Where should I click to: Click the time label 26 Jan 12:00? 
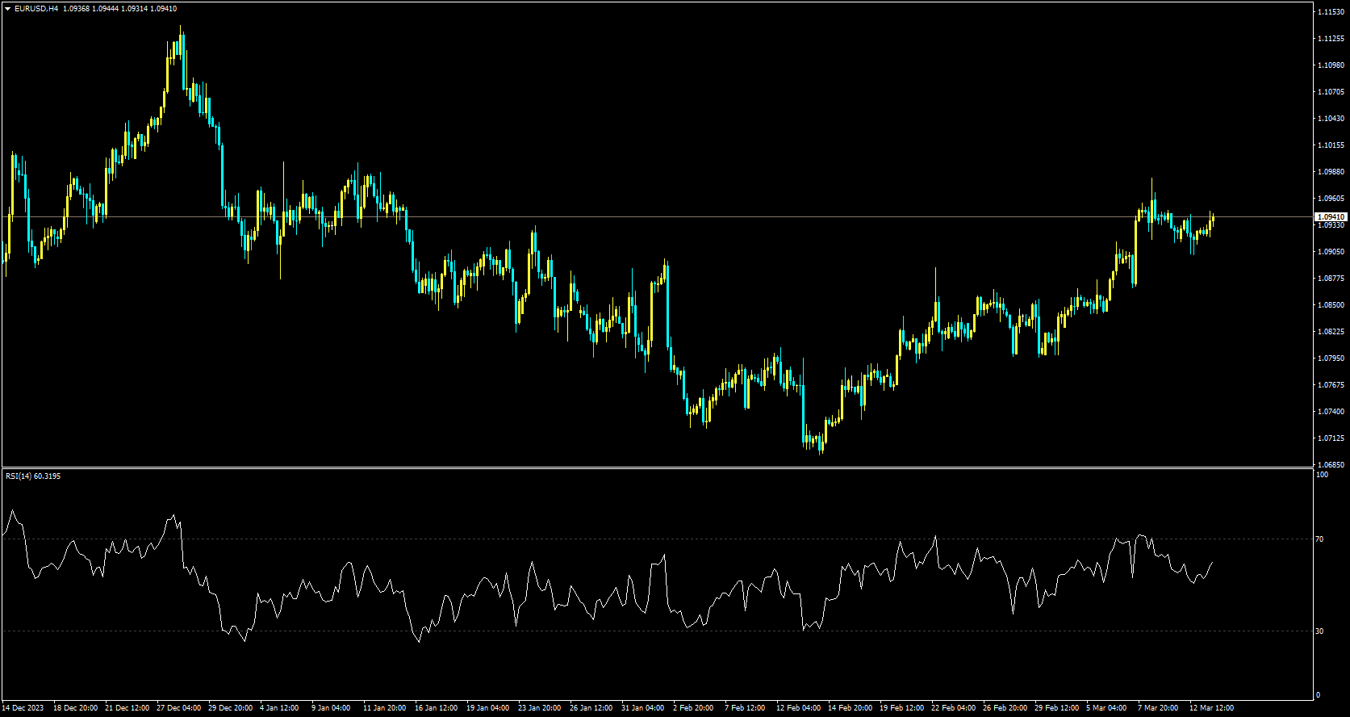(591, 708)
